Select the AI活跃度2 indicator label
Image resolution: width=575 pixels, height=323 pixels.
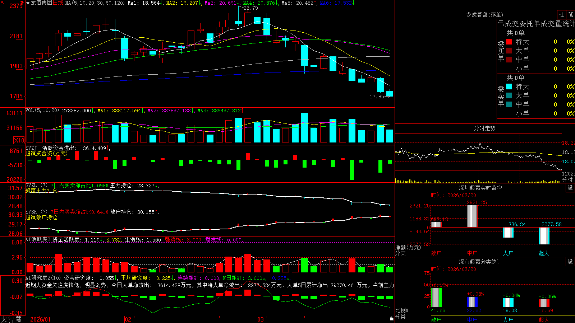38,239
